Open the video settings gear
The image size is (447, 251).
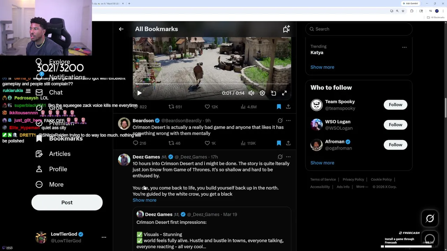coord(262,93)
